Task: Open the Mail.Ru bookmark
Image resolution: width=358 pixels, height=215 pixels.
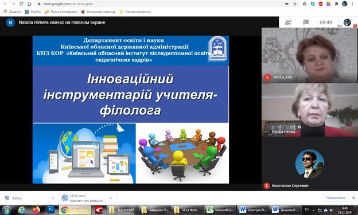Action: (x=33, y=11)
